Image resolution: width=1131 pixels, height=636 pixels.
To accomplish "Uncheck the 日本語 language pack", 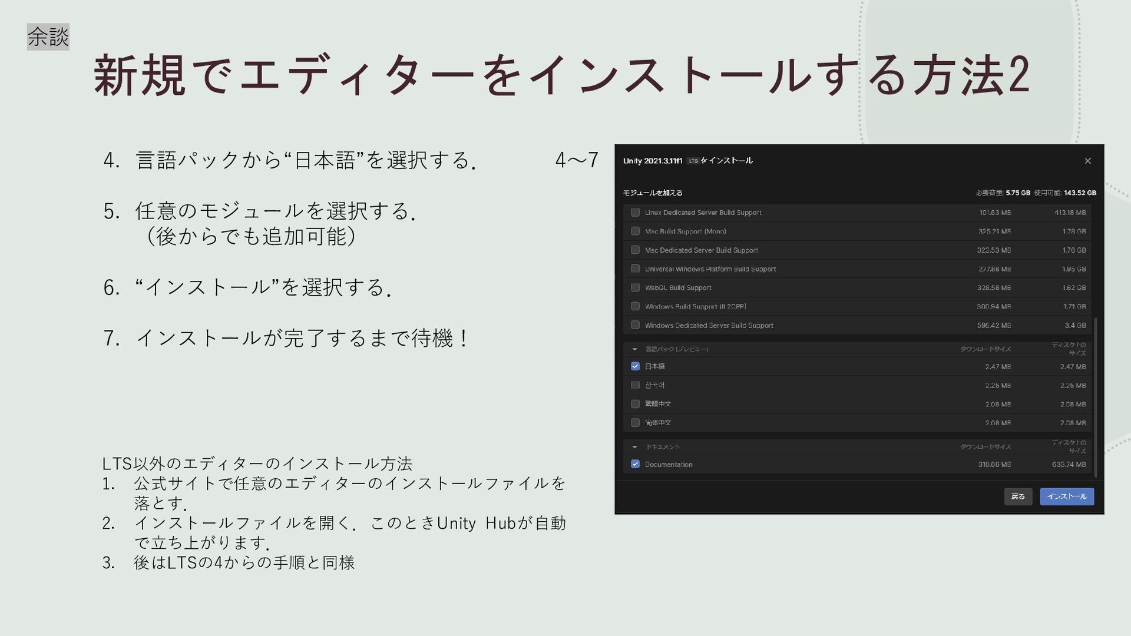I will pyautogui.click(x=635, y=366).
